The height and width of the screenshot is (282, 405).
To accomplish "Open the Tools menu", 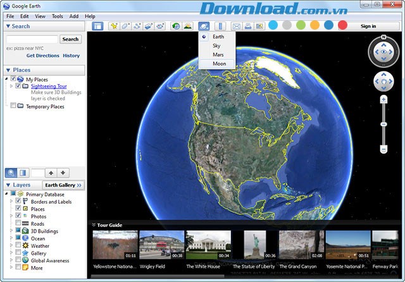I will coord(58,16).
